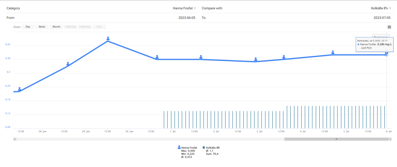Select the lowest flask marker near 27 June

[20, 89]
